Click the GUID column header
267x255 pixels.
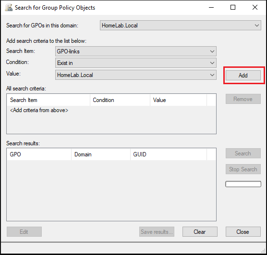tap(169, 154)
